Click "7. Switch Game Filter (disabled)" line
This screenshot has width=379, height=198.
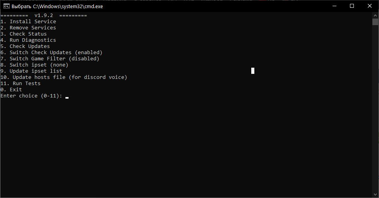50,59
